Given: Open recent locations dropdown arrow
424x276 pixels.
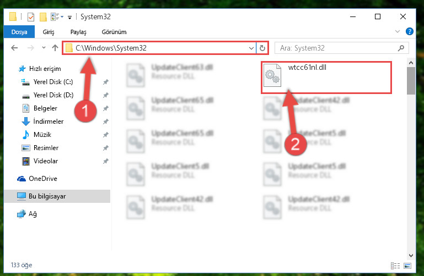Looking at the screenshot, I should coord(44,48).
